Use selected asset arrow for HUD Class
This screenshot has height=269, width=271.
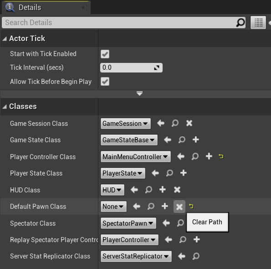134,190
